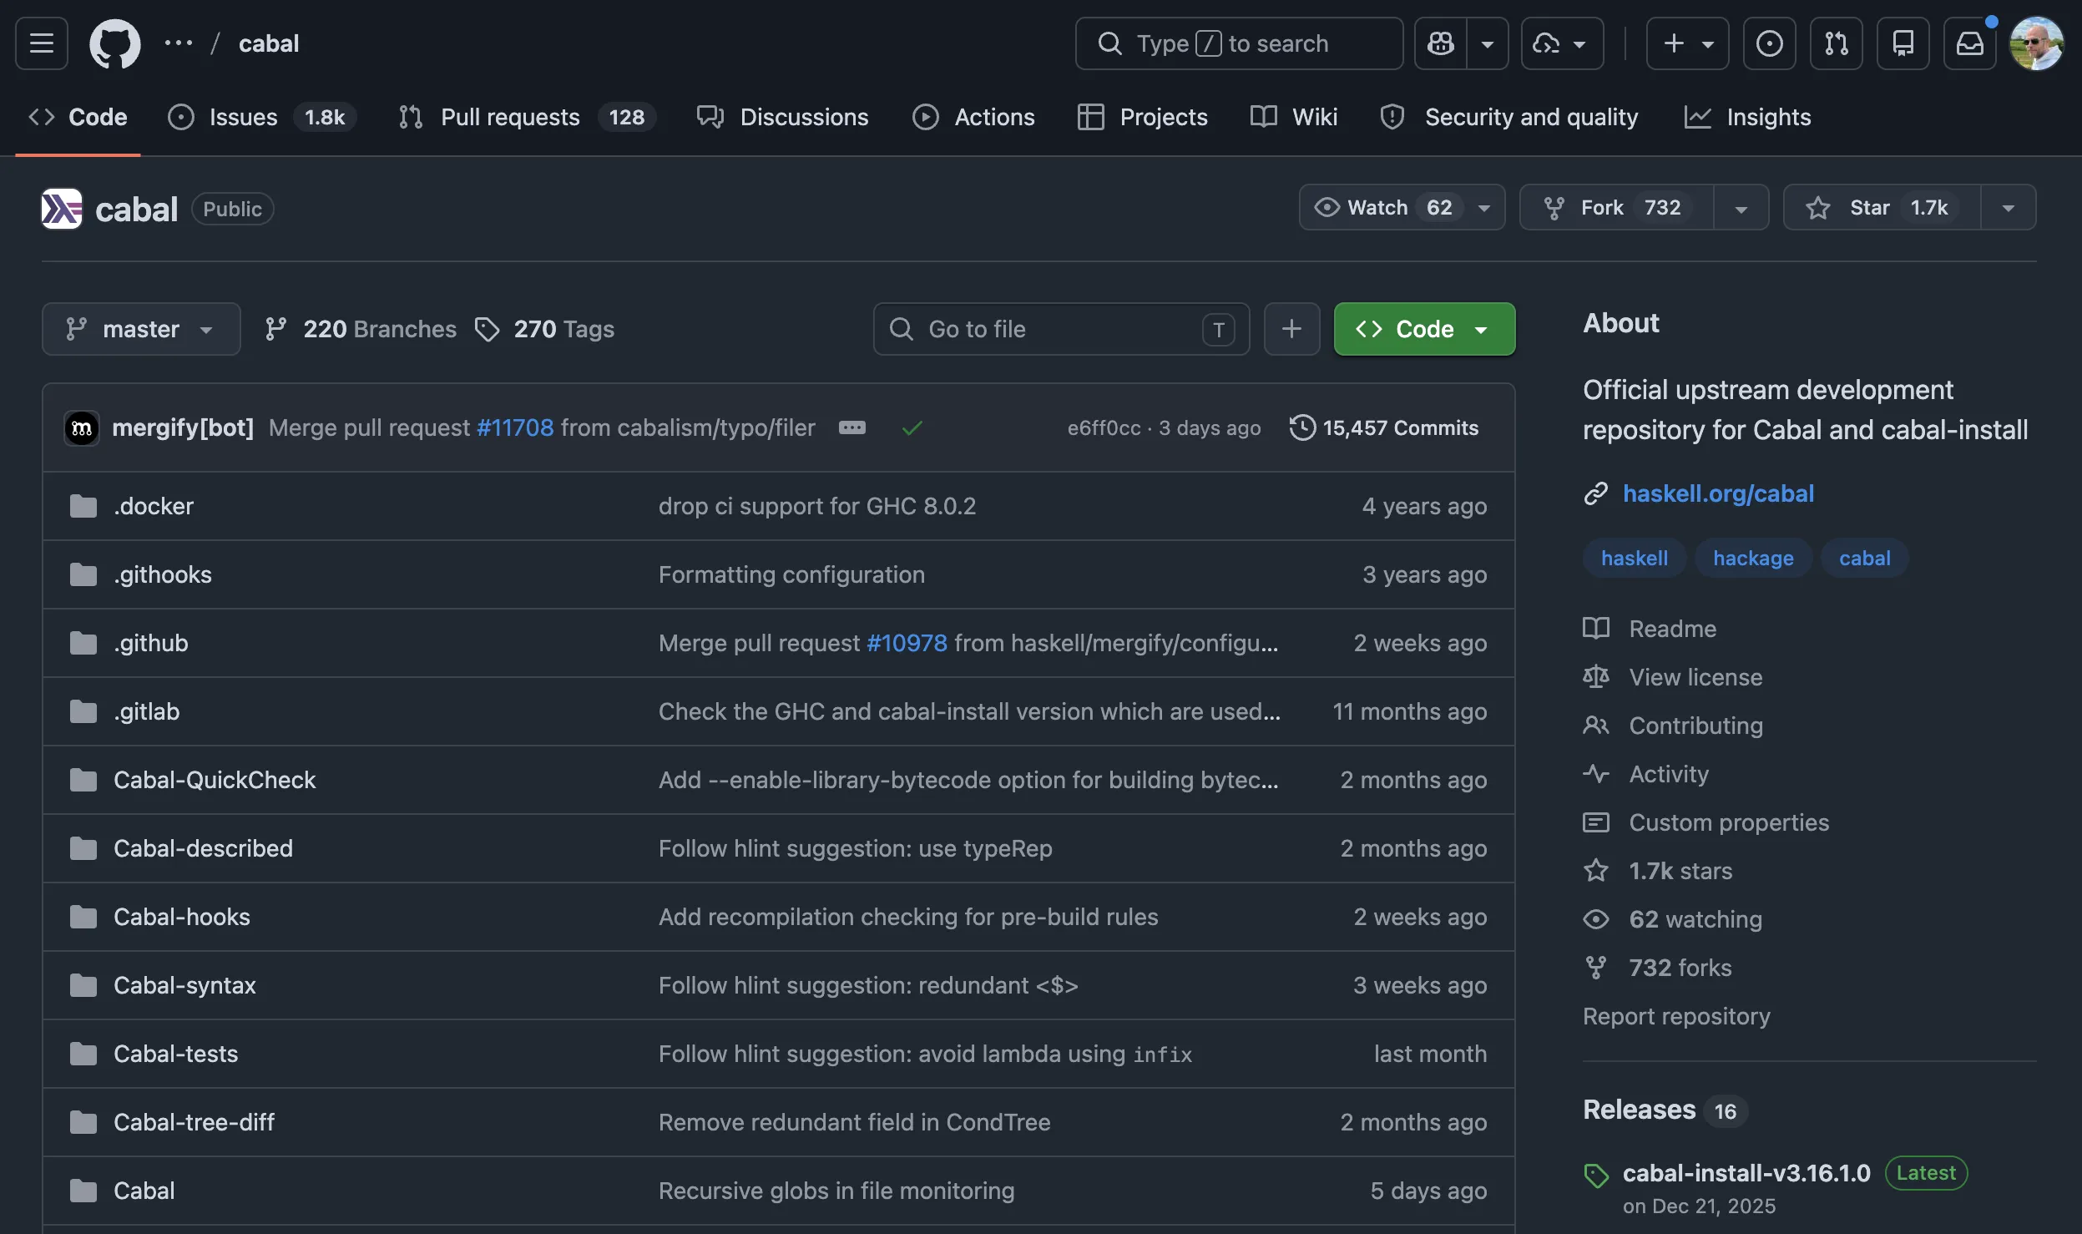Screen dimensions: 2082x1234
Task: Open the green Code dropdown
Action: tap(1424, 329)
